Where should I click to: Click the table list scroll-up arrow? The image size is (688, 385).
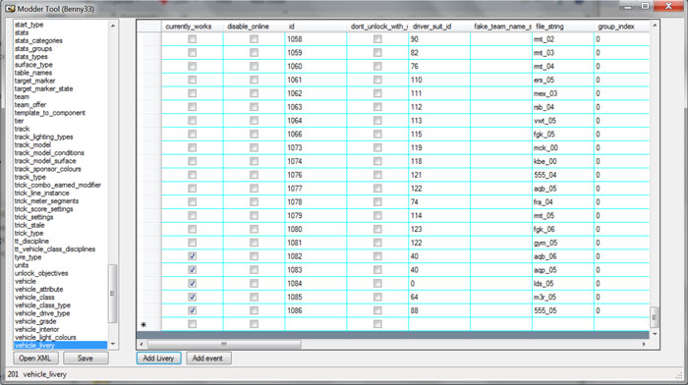(113, 26)
